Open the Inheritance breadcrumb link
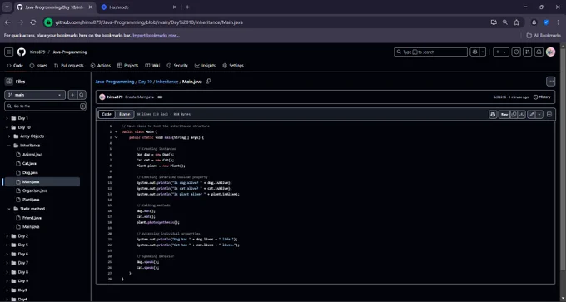 [167, 82]
